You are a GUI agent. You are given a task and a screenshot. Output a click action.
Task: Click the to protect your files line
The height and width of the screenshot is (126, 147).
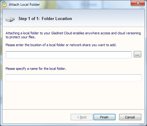[x=21, y=37]
